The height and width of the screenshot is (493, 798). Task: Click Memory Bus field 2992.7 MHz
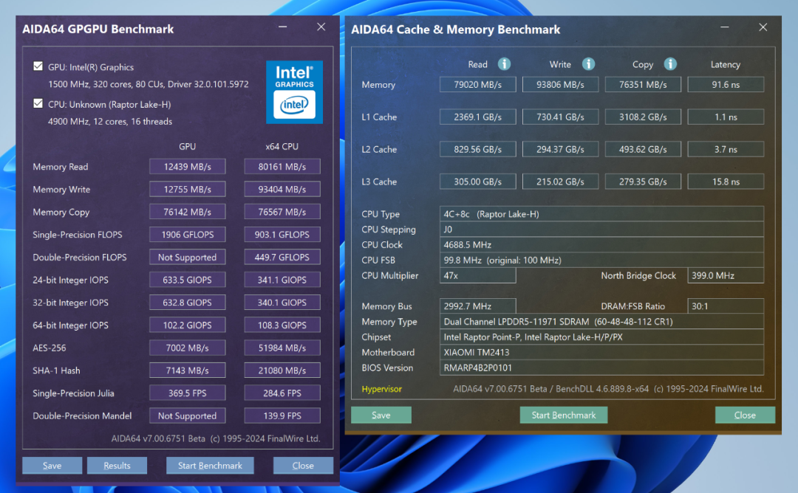pos(478,306)
